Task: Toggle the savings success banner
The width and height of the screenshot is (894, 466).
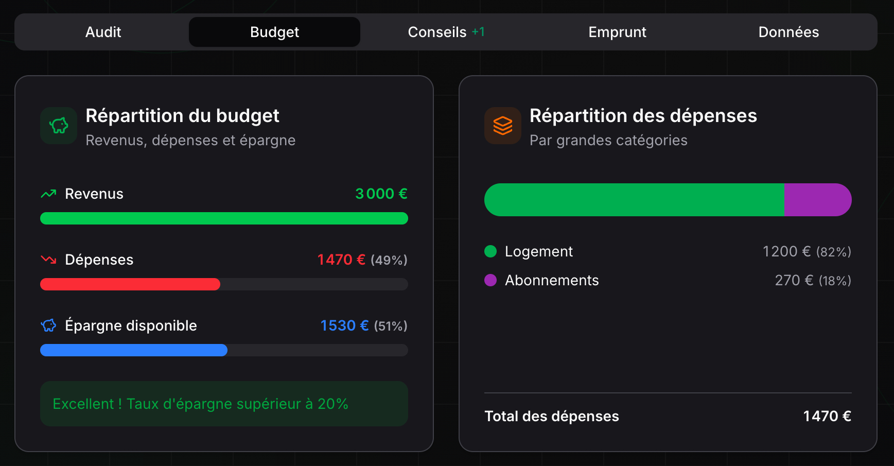Action: pos(224,404)
